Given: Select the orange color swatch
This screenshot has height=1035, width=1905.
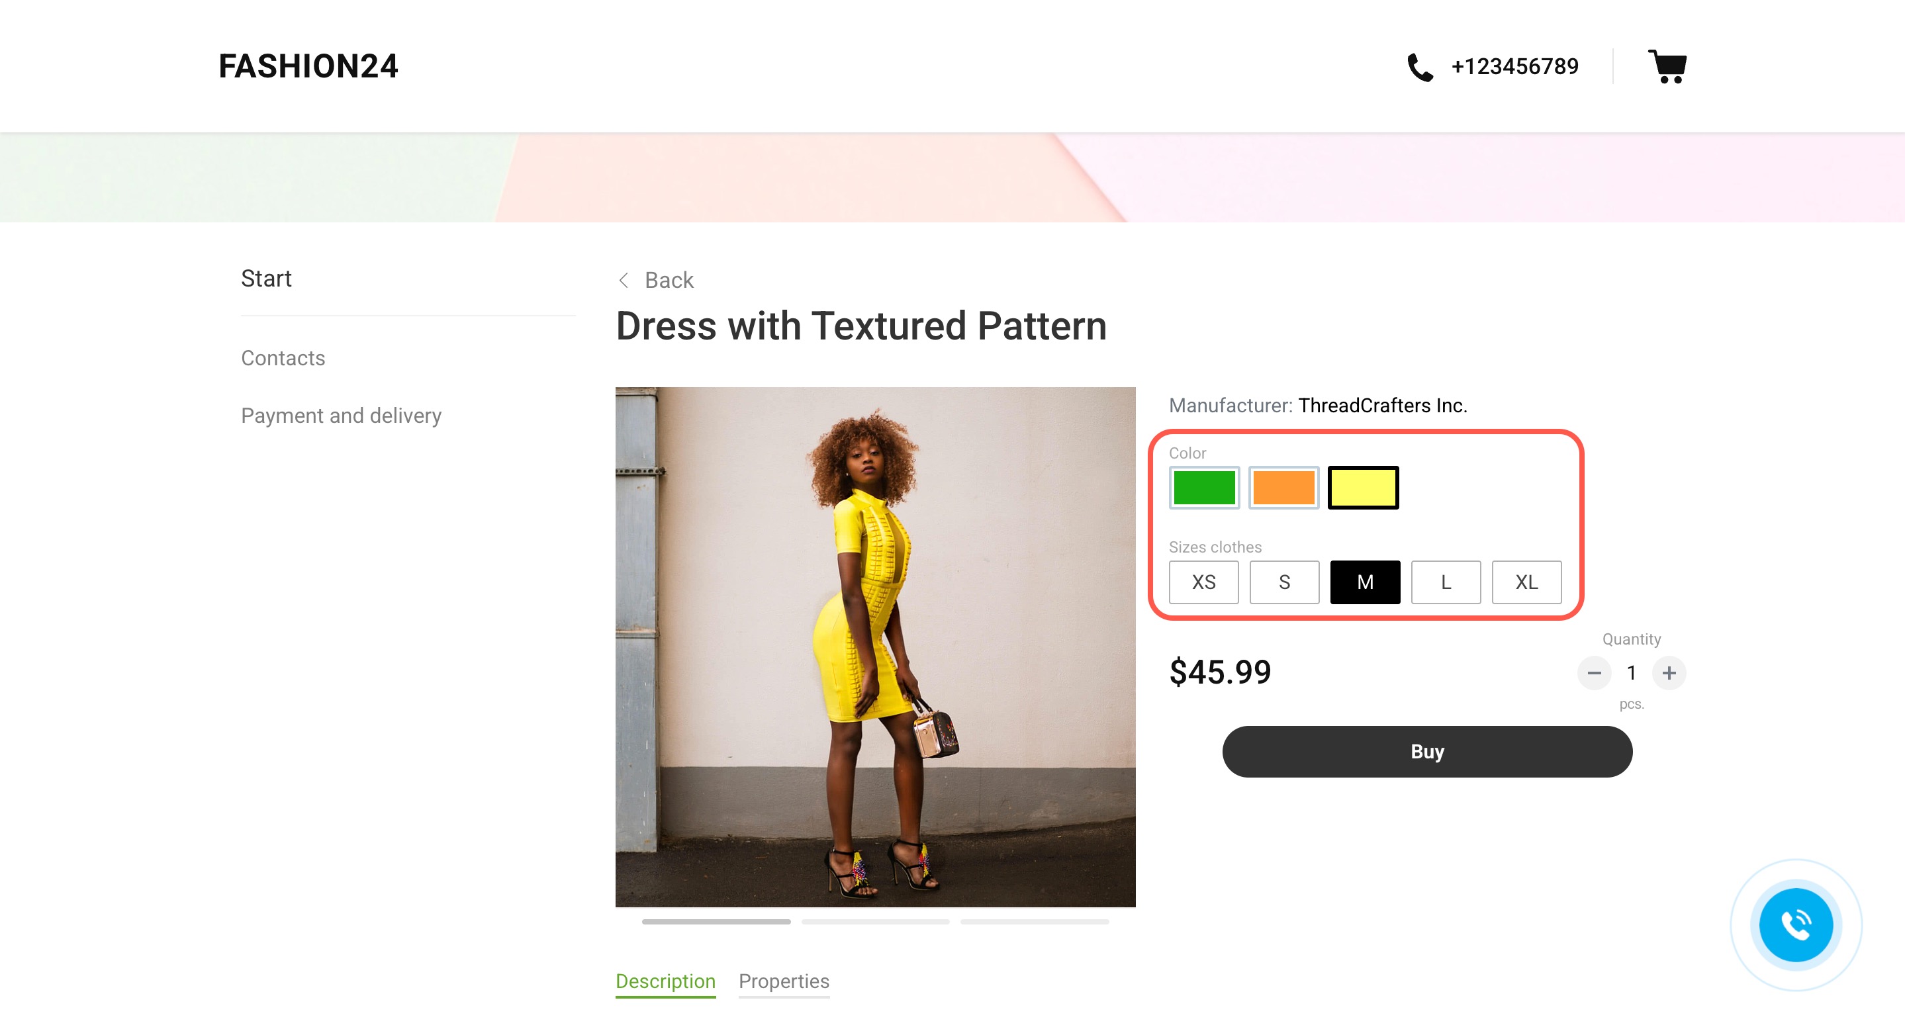Looking at the screenshot, I should point(1283,488).
